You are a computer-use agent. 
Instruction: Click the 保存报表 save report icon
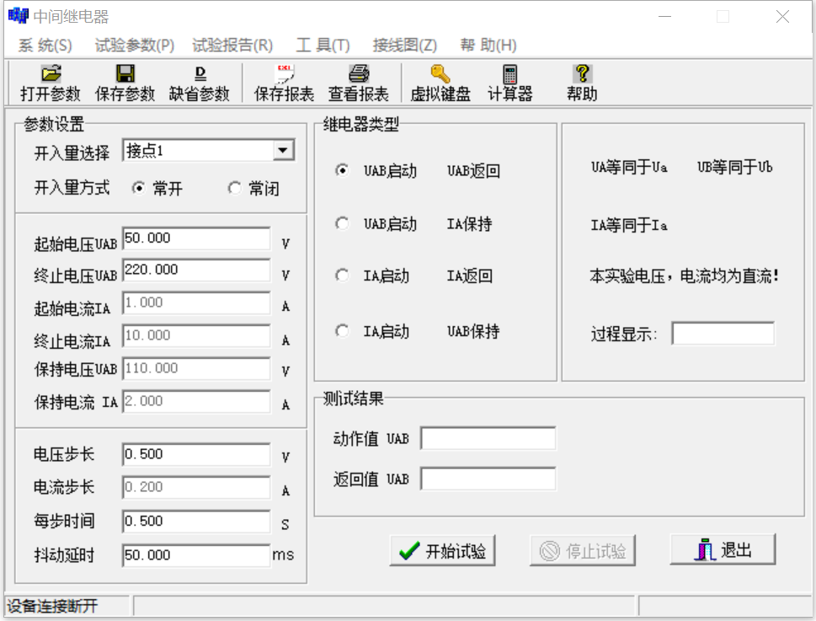tap(285, 74)
